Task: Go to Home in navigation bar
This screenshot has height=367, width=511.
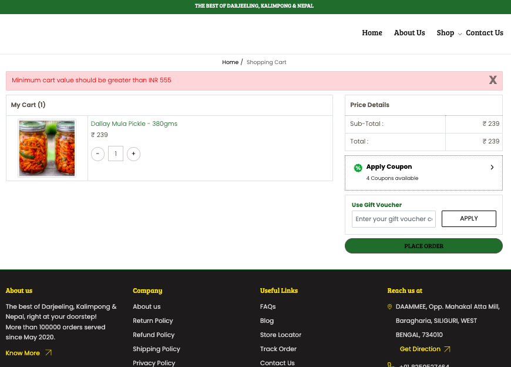Action: tap(372, 33)
